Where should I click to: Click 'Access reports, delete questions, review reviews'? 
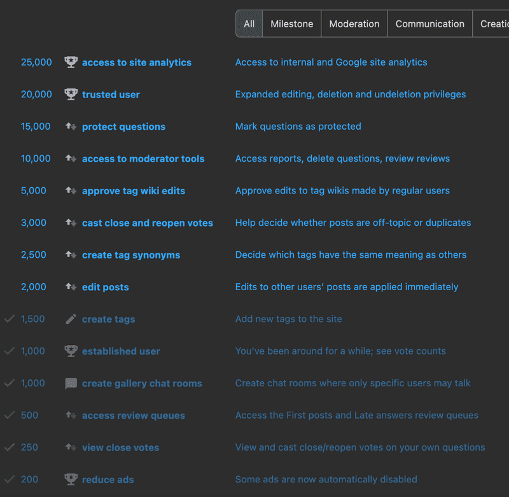[342, 158]
